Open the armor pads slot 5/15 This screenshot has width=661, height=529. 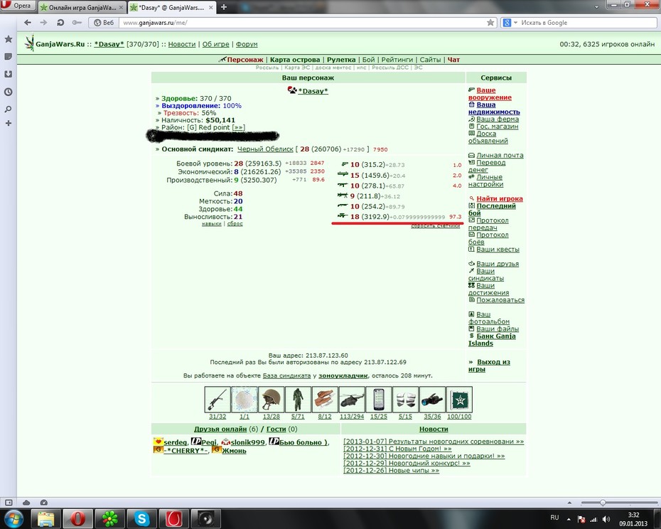pyautogui.click(x=406, y=400)
